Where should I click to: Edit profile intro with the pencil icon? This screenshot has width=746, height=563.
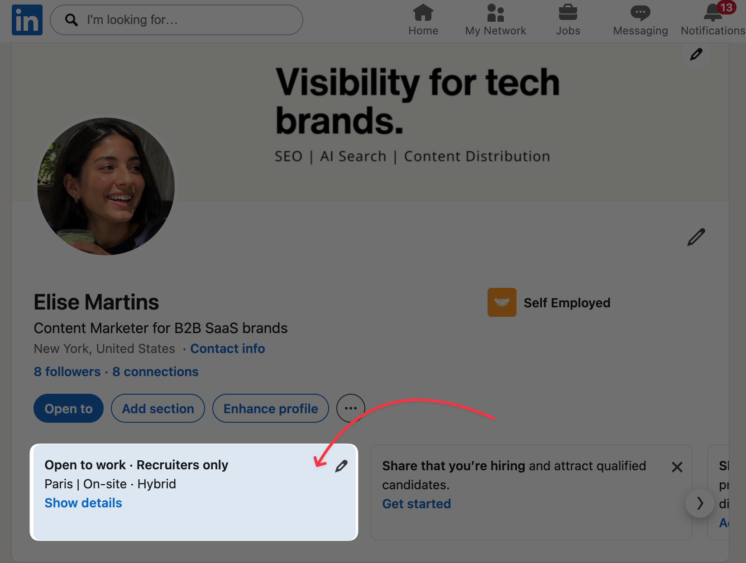(x=696, y=237)
